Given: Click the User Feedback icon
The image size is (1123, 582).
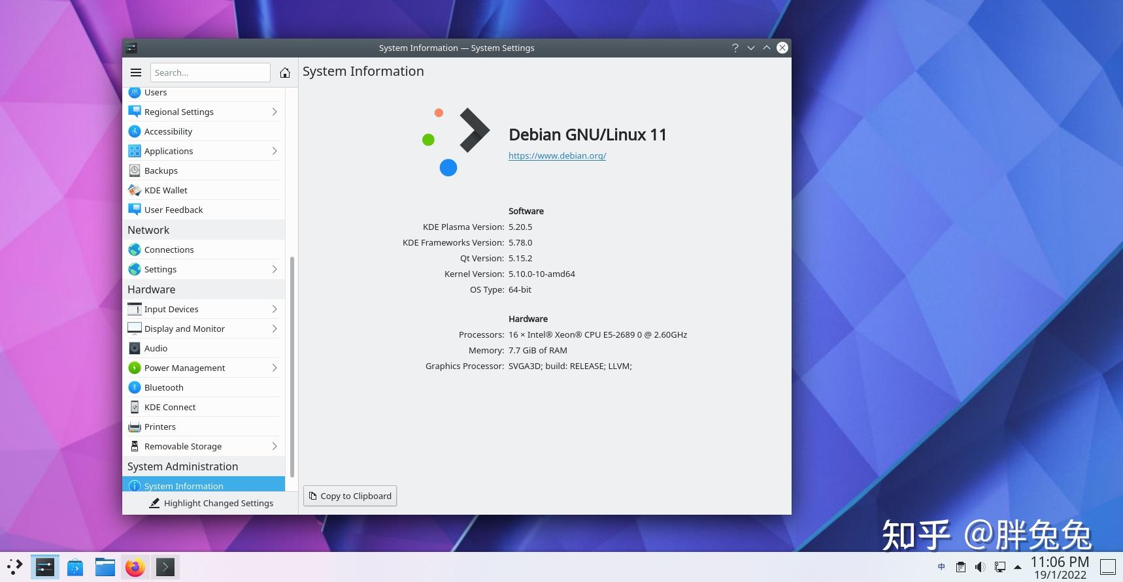Looking at the screenshot, I should pyautogui.click(x=135, y=210).
